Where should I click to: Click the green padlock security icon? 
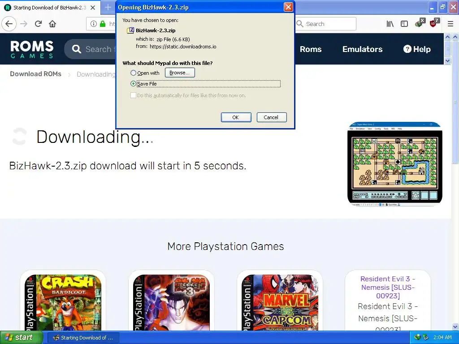[103, 24]
